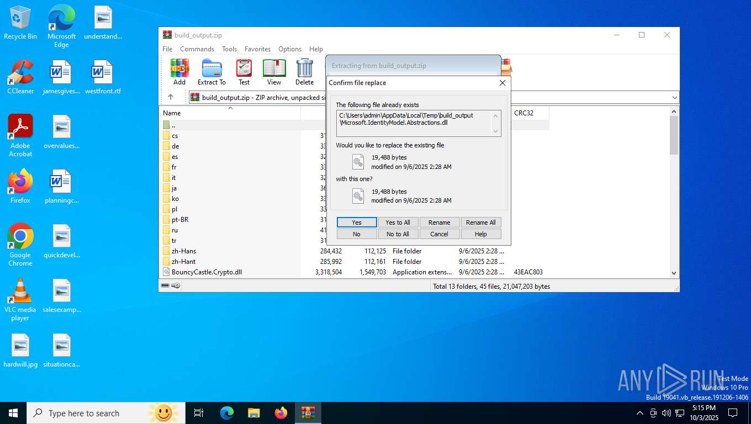Click the Rename All button
The width and height of the screenshot is (751, 424).
pyautogui.click(x=481, y=222)
